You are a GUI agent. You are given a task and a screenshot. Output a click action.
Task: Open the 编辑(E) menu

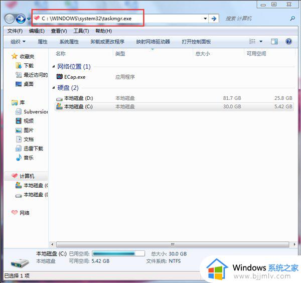[x=37, y=31]
